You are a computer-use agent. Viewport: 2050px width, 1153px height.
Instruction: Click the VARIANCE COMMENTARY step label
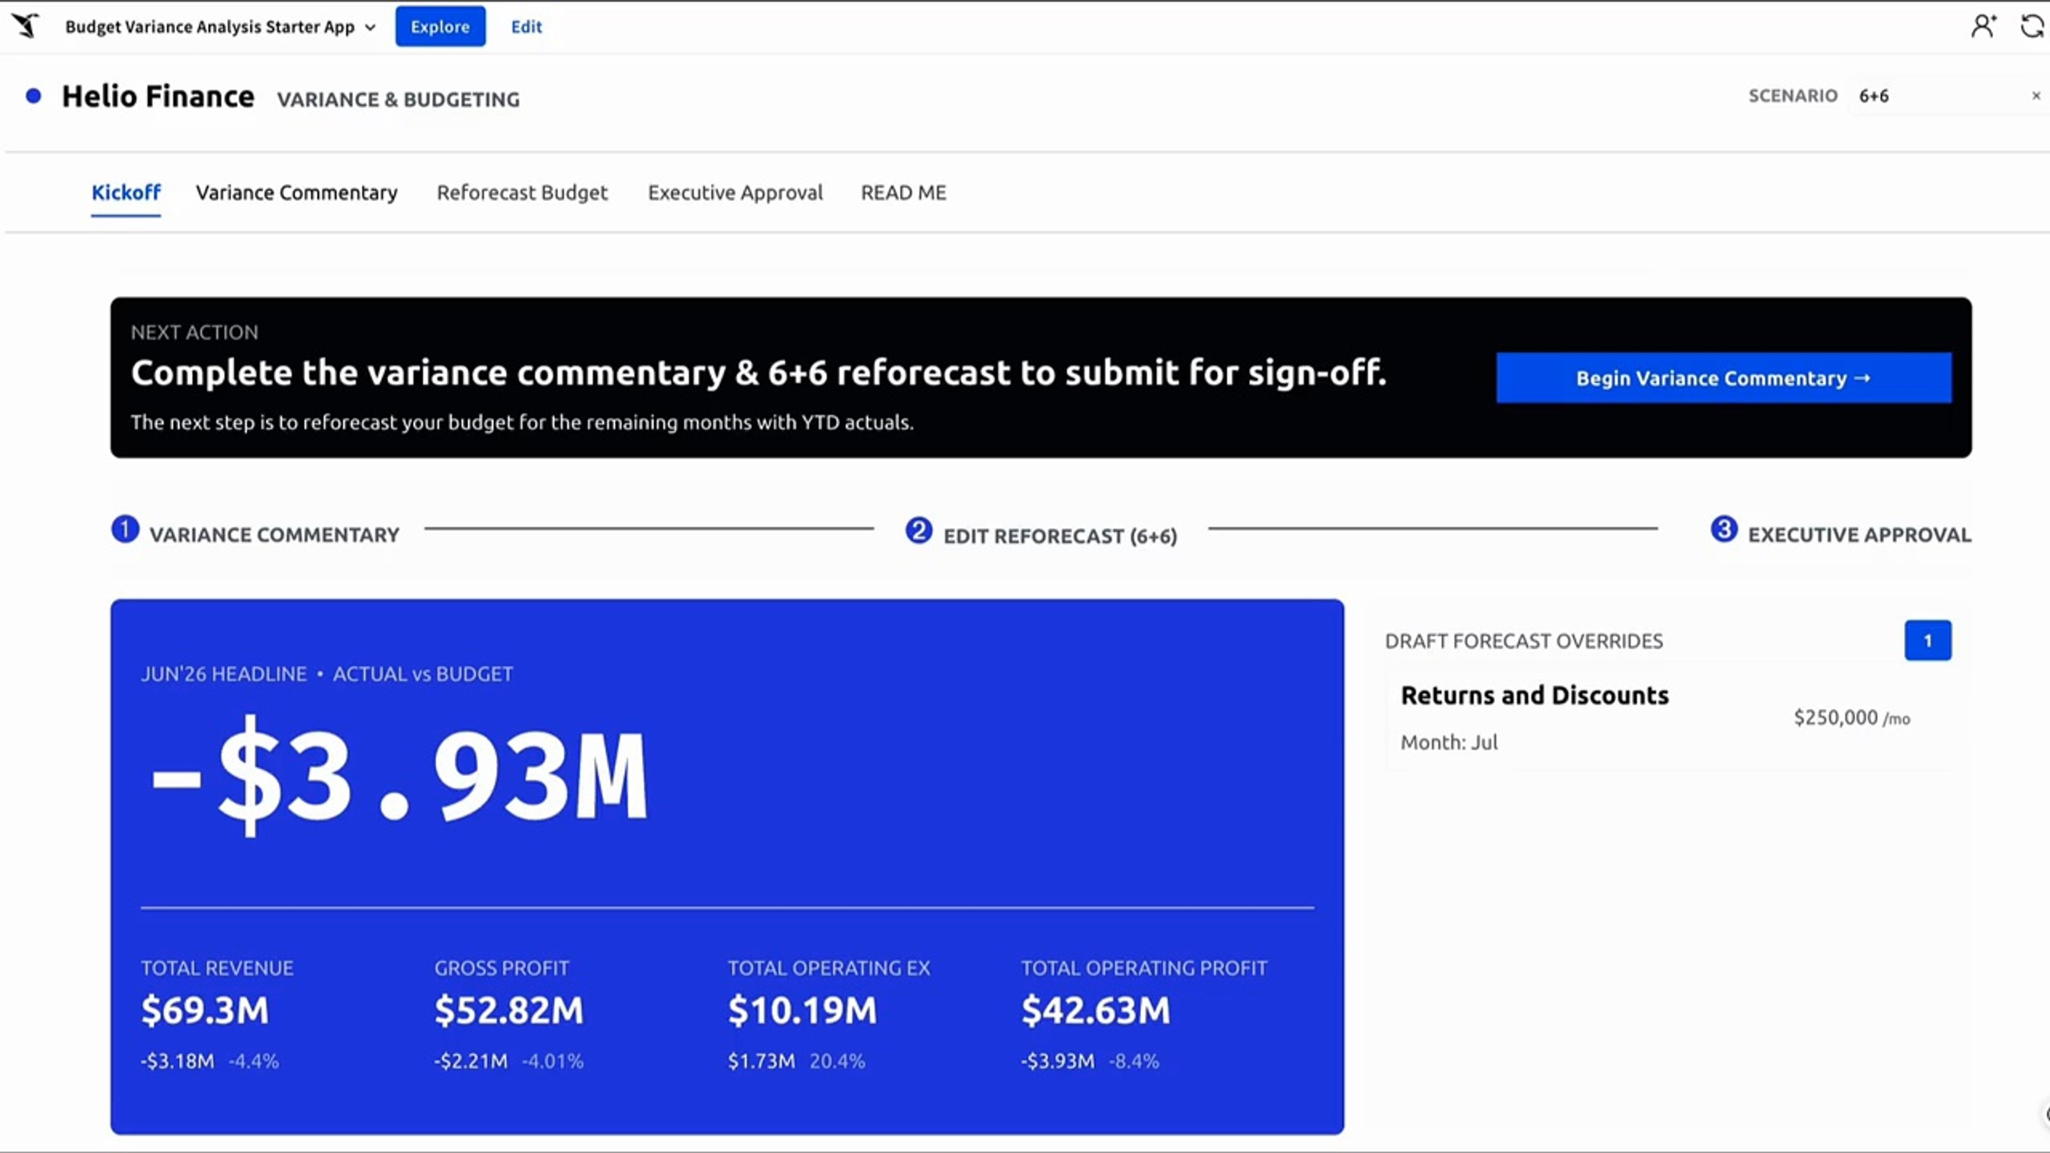pyautogui.click(x=274, y=535)
